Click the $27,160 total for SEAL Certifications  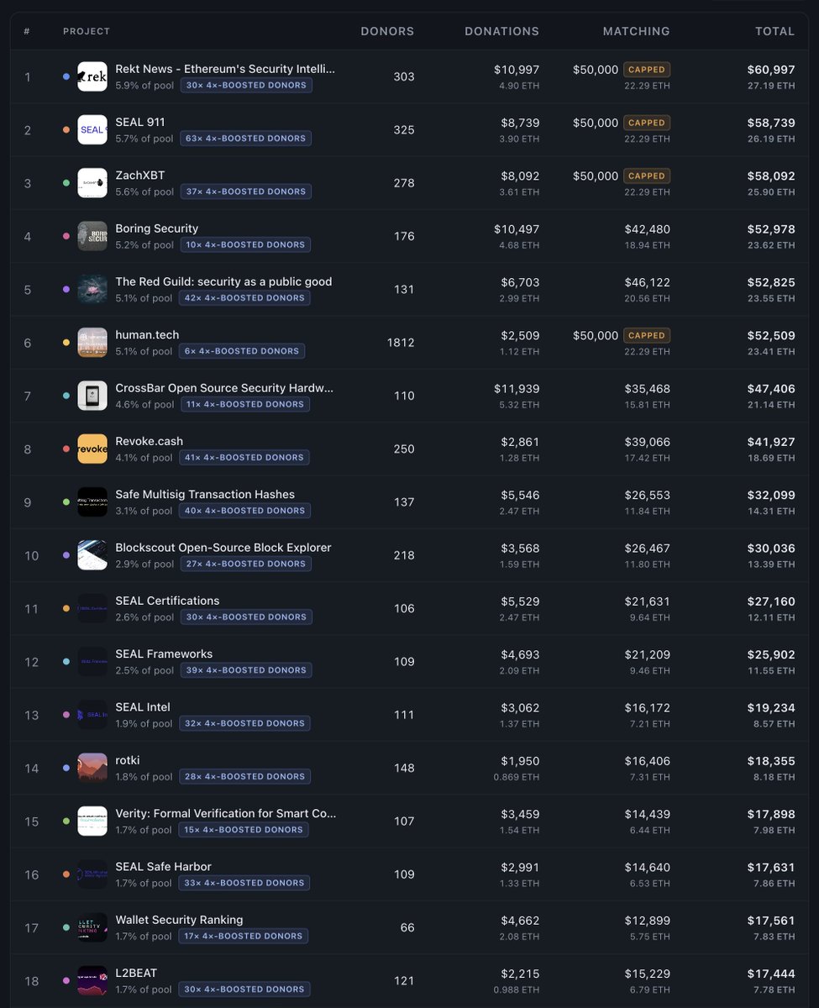tap(771, 601)
